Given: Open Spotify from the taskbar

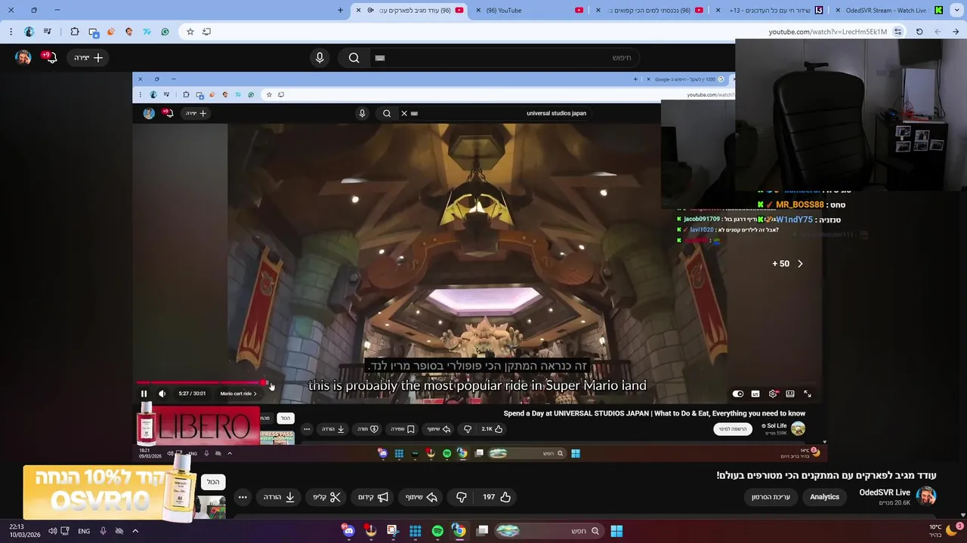Looking at the screenshot, I should tap(437, 531).
